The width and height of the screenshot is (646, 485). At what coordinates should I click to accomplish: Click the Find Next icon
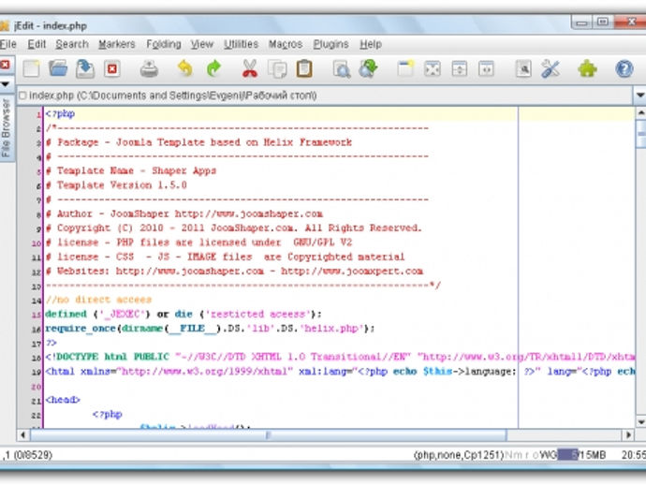[368, 68]
